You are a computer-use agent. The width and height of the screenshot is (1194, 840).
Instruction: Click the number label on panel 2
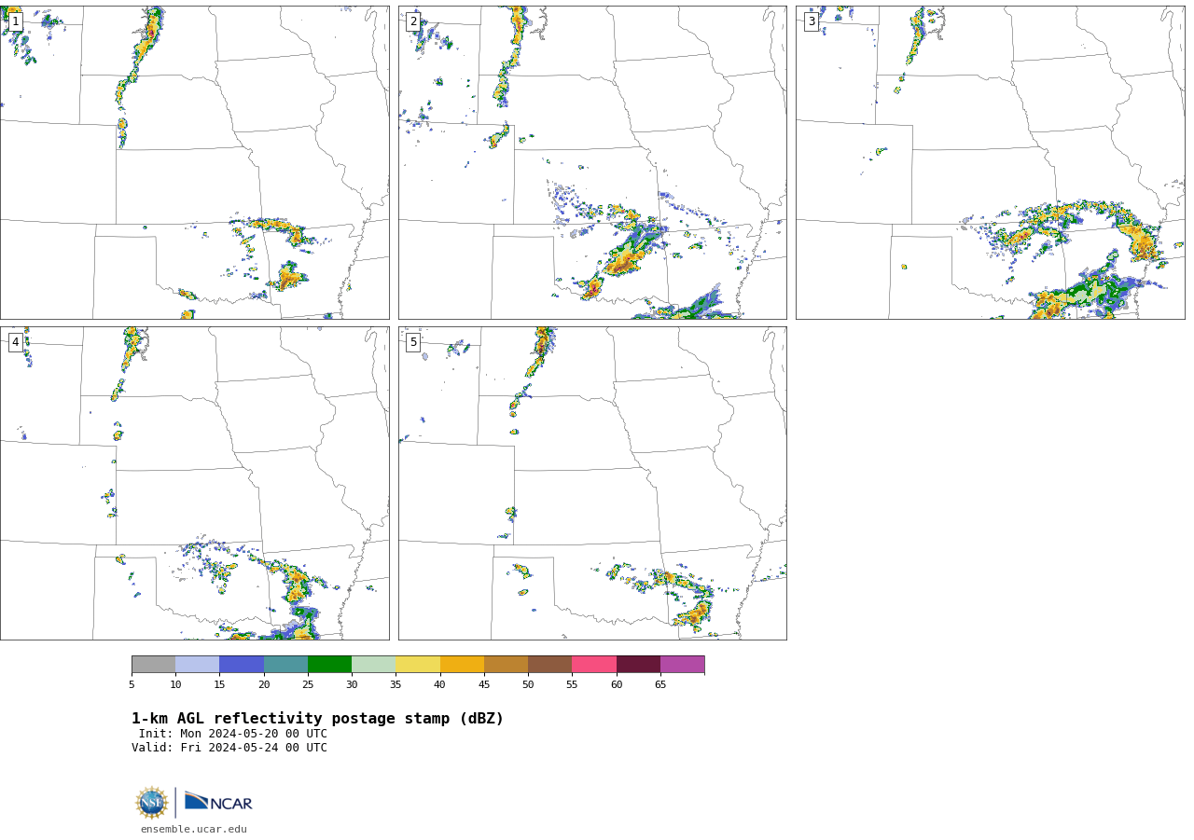click(x=413, y=21)
